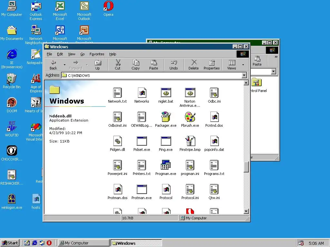
Task: Open the Back history dropdown arrow
Action: (64, 65)
